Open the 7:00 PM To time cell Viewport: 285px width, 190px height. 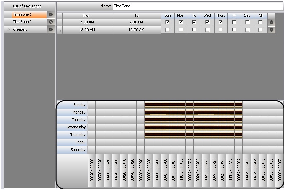click(136, 22)
